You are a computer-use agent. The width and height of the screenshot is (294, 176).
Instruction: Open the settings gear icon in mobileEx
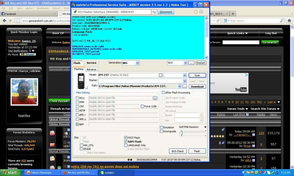click(x=201, y=12)
